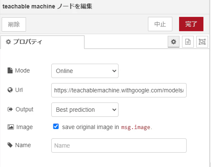Click the Mode label text
This screenshot has height=167, width=211.
22,70
